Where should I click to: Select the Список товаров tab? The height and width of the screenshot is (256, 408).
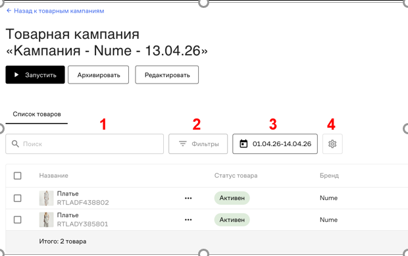(x=37, y=115)
